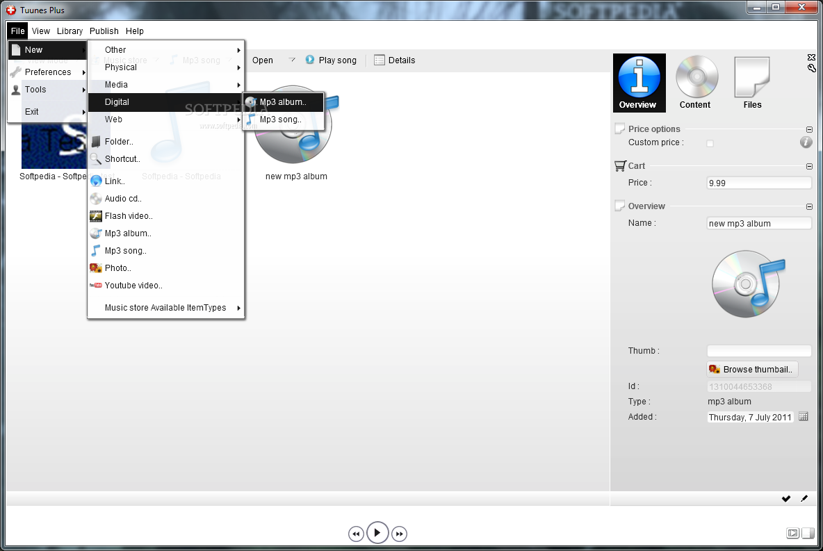Open the File menu
The image size is (823, 551).
pyautogui.click(x=18, y=31)
